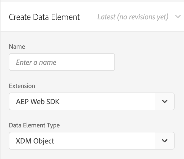Click the Extension dropdown arrow button

coord(165,101)
